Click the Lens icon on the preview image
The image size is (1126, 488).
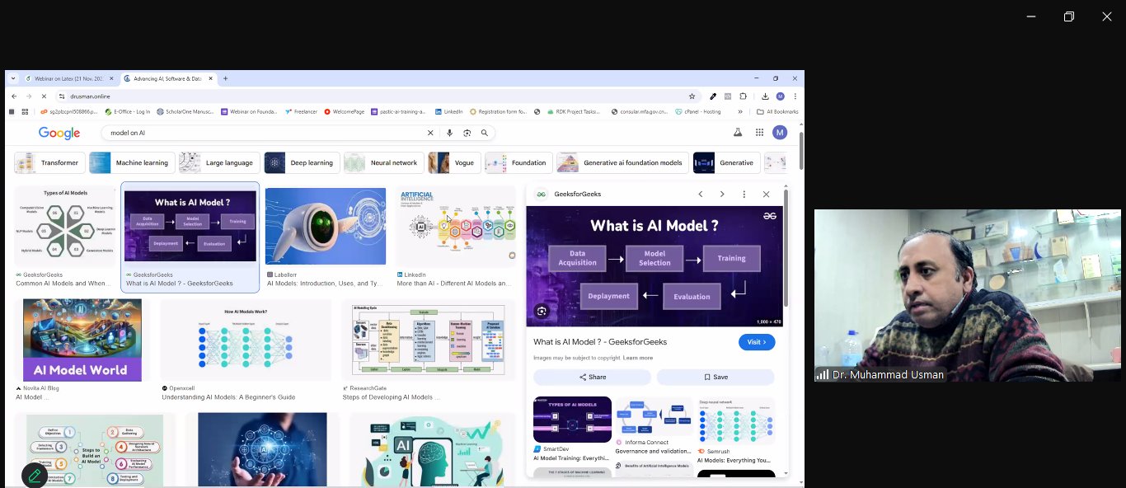point(542,311)
